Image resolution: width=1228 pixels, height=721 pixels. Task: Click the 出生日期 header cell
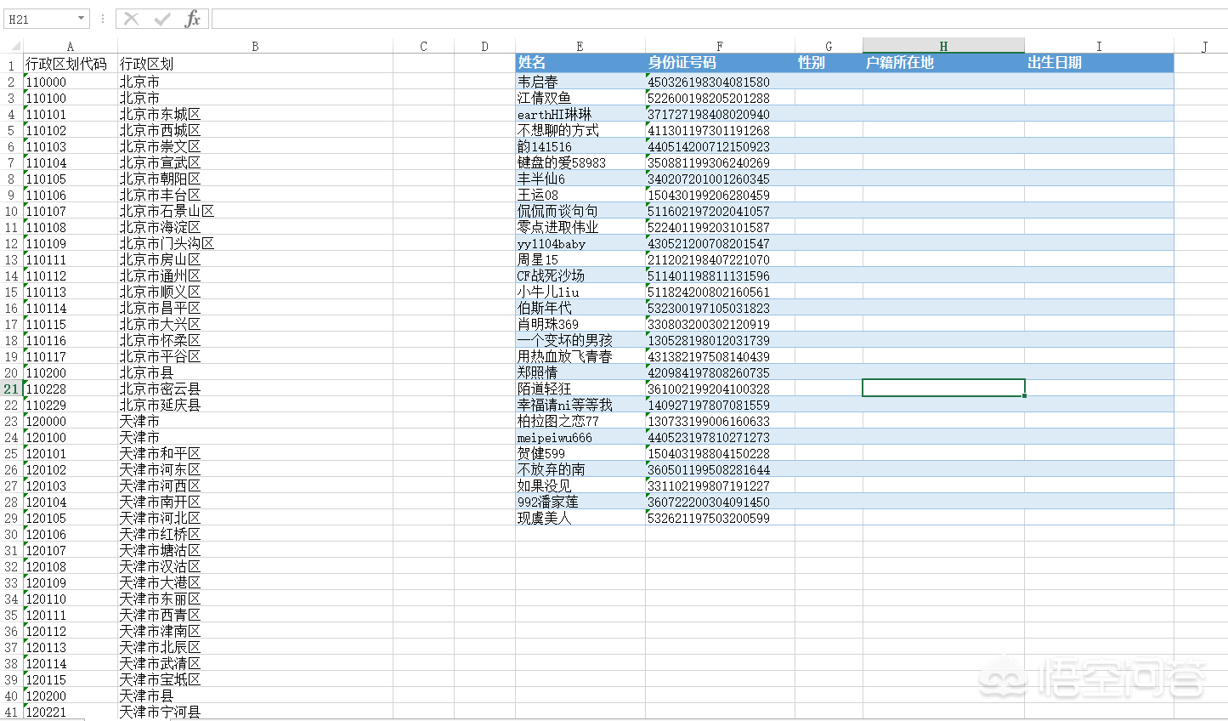coord(1099,63)
